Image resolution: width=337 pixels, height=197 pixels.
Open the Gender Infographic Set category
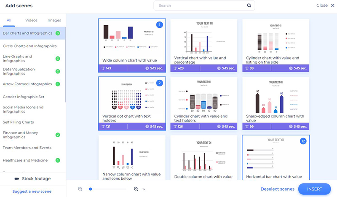[x=23, y=97]
